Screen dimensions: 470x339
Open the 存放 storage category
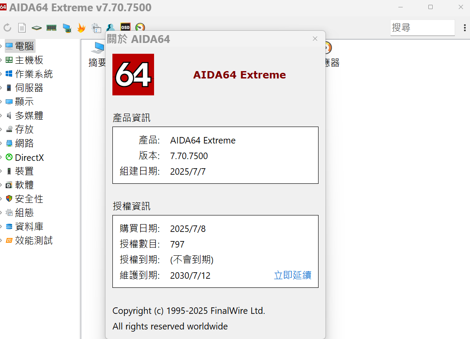pyautogui.click(x=20, y=129)
